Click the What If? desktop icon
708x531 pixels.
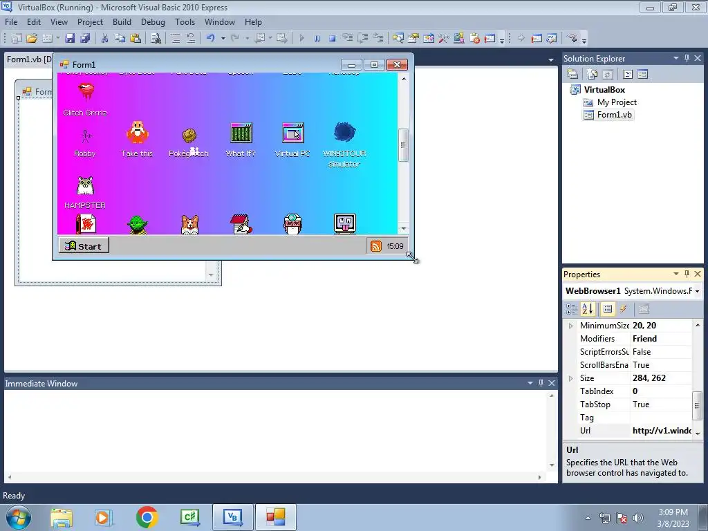(x=241, y=140)
